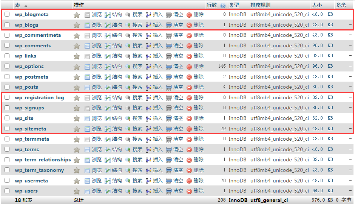Image resolution: width=355 pixels, height=205 pixels.
Task: Click the empty icon in wp_links row
Action: [169, 56]
